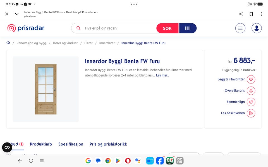Go to Prisradar home via logo
The height and width of the screenshot is (167, 268).
pos(26,28)
